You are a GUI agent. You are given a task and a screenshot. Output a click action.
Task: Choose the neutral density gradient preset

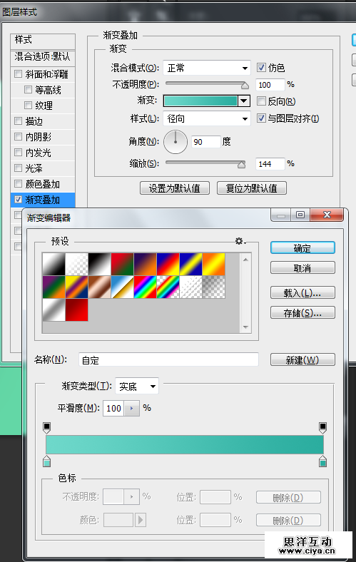pos(214,287)
